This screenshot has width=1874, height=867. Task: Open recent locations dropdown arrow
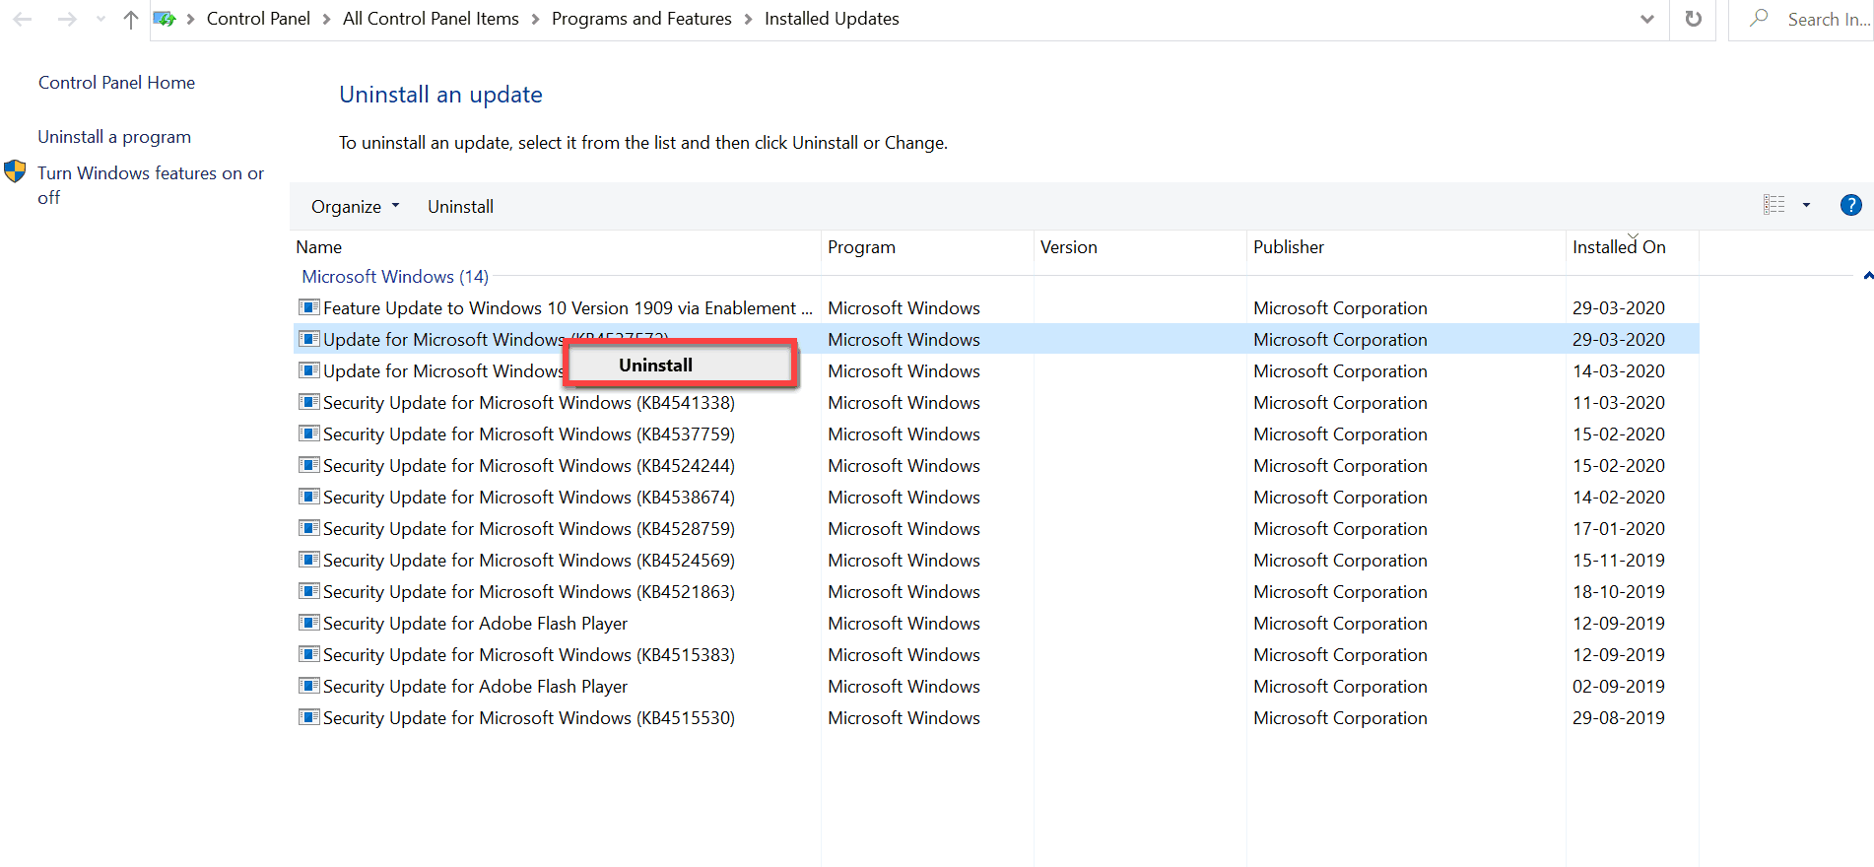point(100,19)
